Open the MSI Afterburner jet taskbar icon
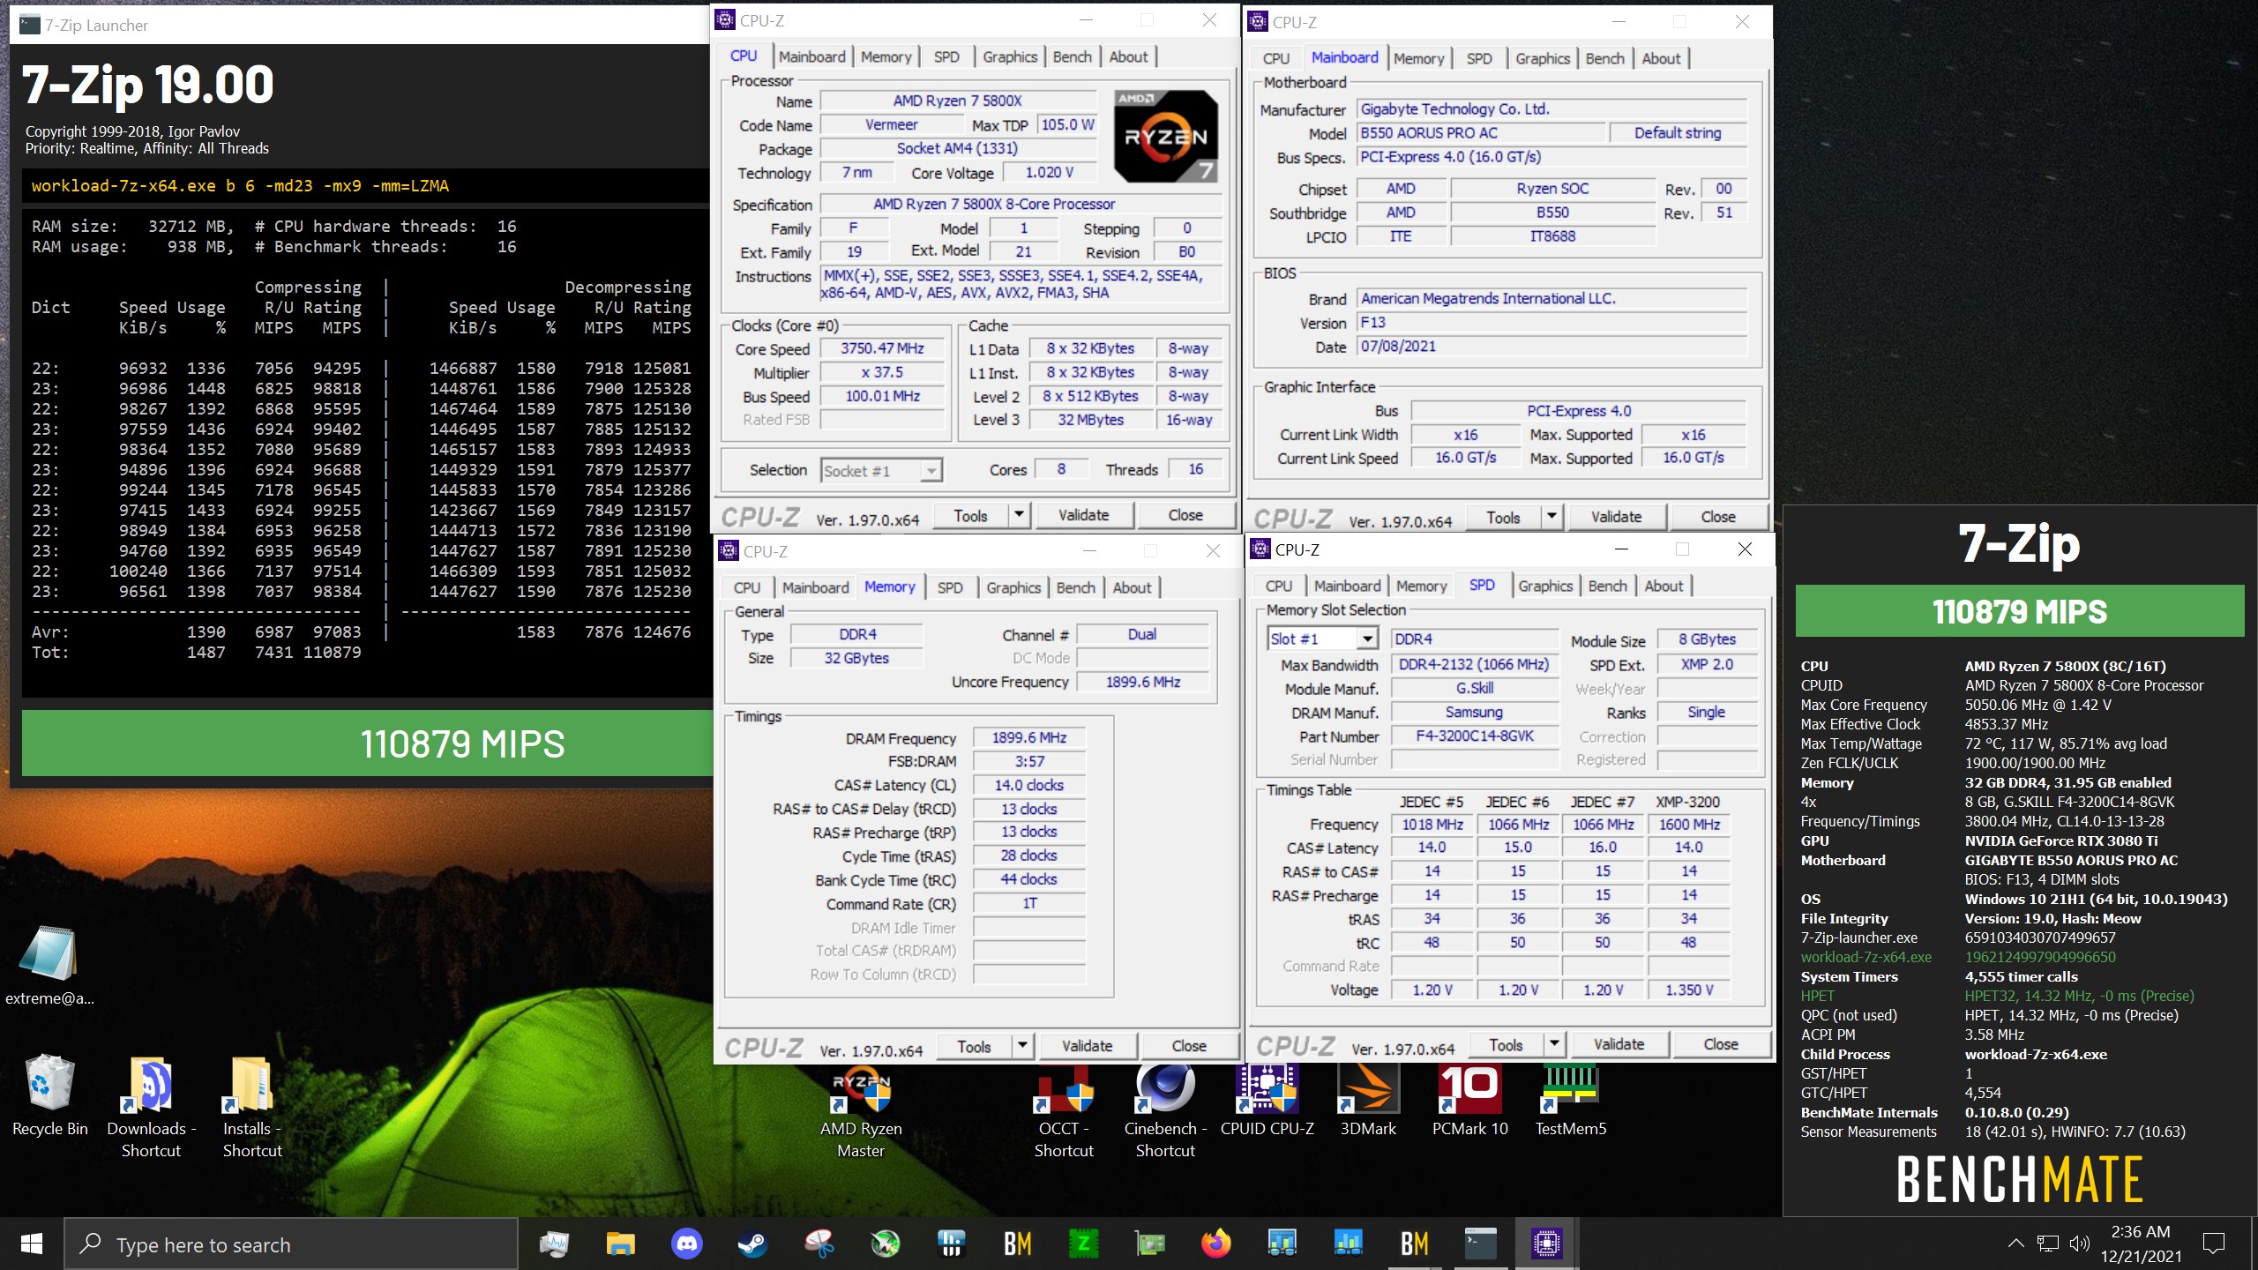This screenshot has width=2258, height=1270. pyautogui.click(x=886, y=1244)
